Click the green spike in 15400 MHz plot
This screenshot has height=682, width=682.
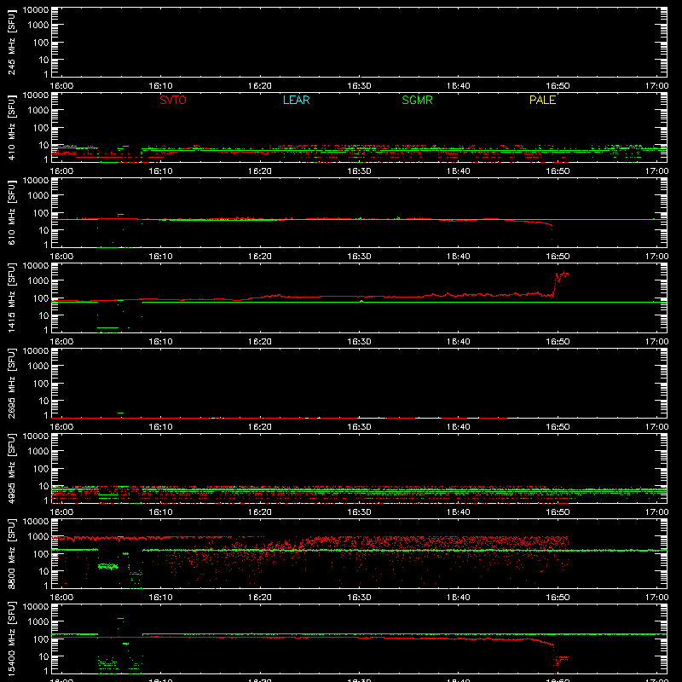(120, 619)
